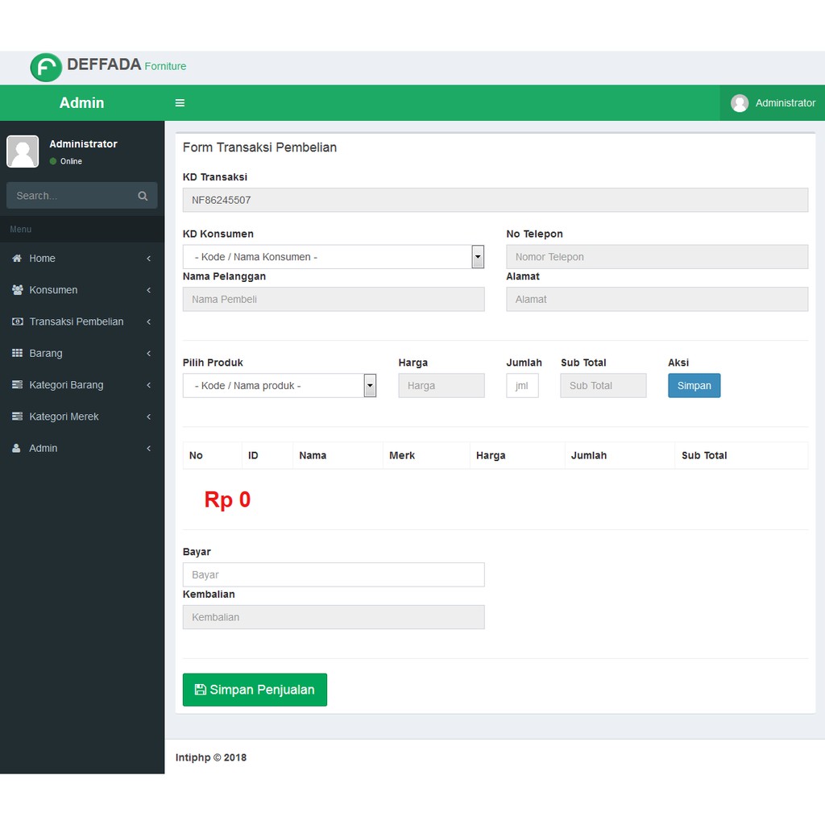This screenshot has height=825, width=825.
Task: Click the sidebar Administrator profile picture
Action: click(x=23, y=151)
